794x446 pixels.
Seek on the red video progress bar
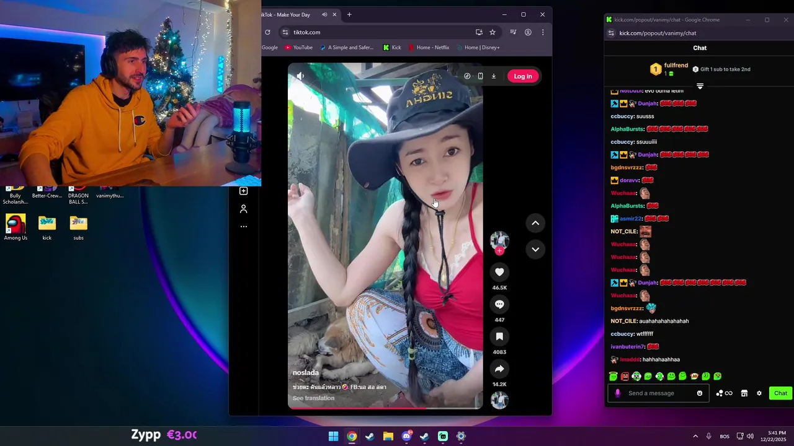coord(385,408)
